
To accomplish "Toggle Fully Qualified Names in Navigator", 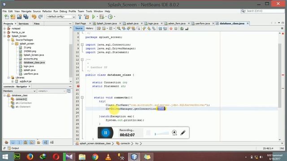I will pyautogui.click(x=39, y=142).
